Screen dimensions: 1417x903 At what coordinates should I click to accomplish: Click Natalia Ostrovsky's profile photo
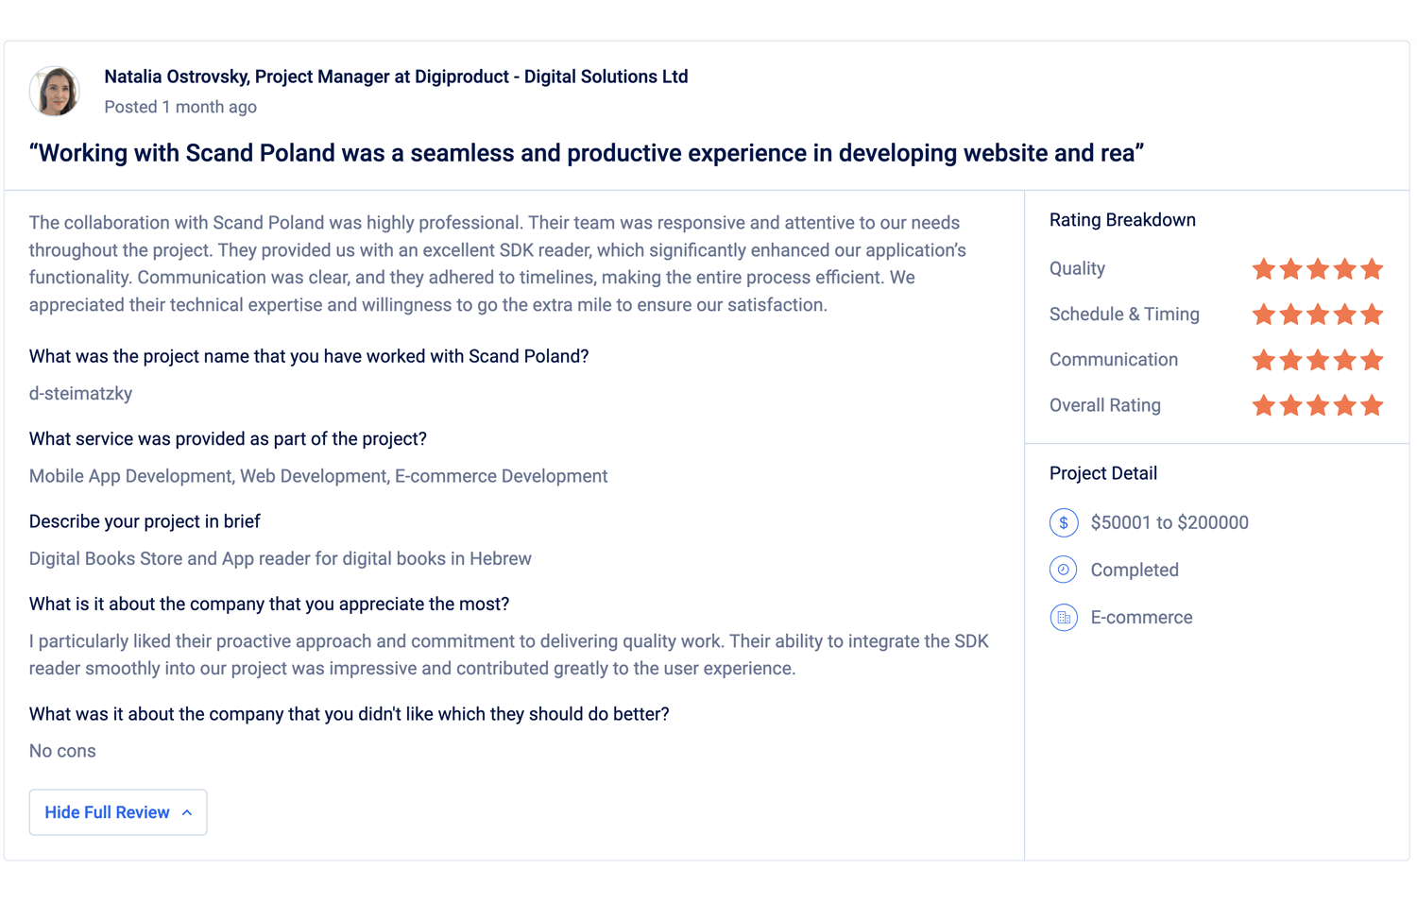(x=55, y=91)
